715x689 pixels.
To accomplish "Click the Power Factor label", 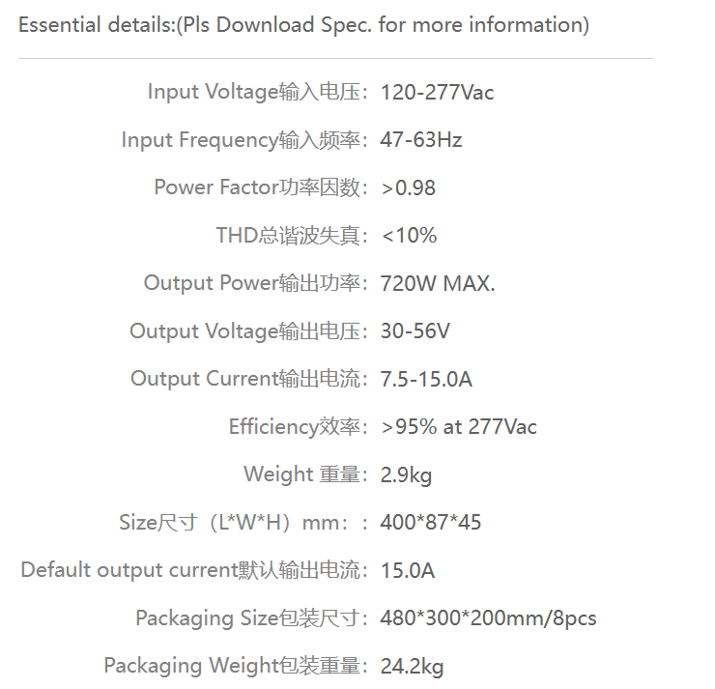I will click(x=261, y=187).
